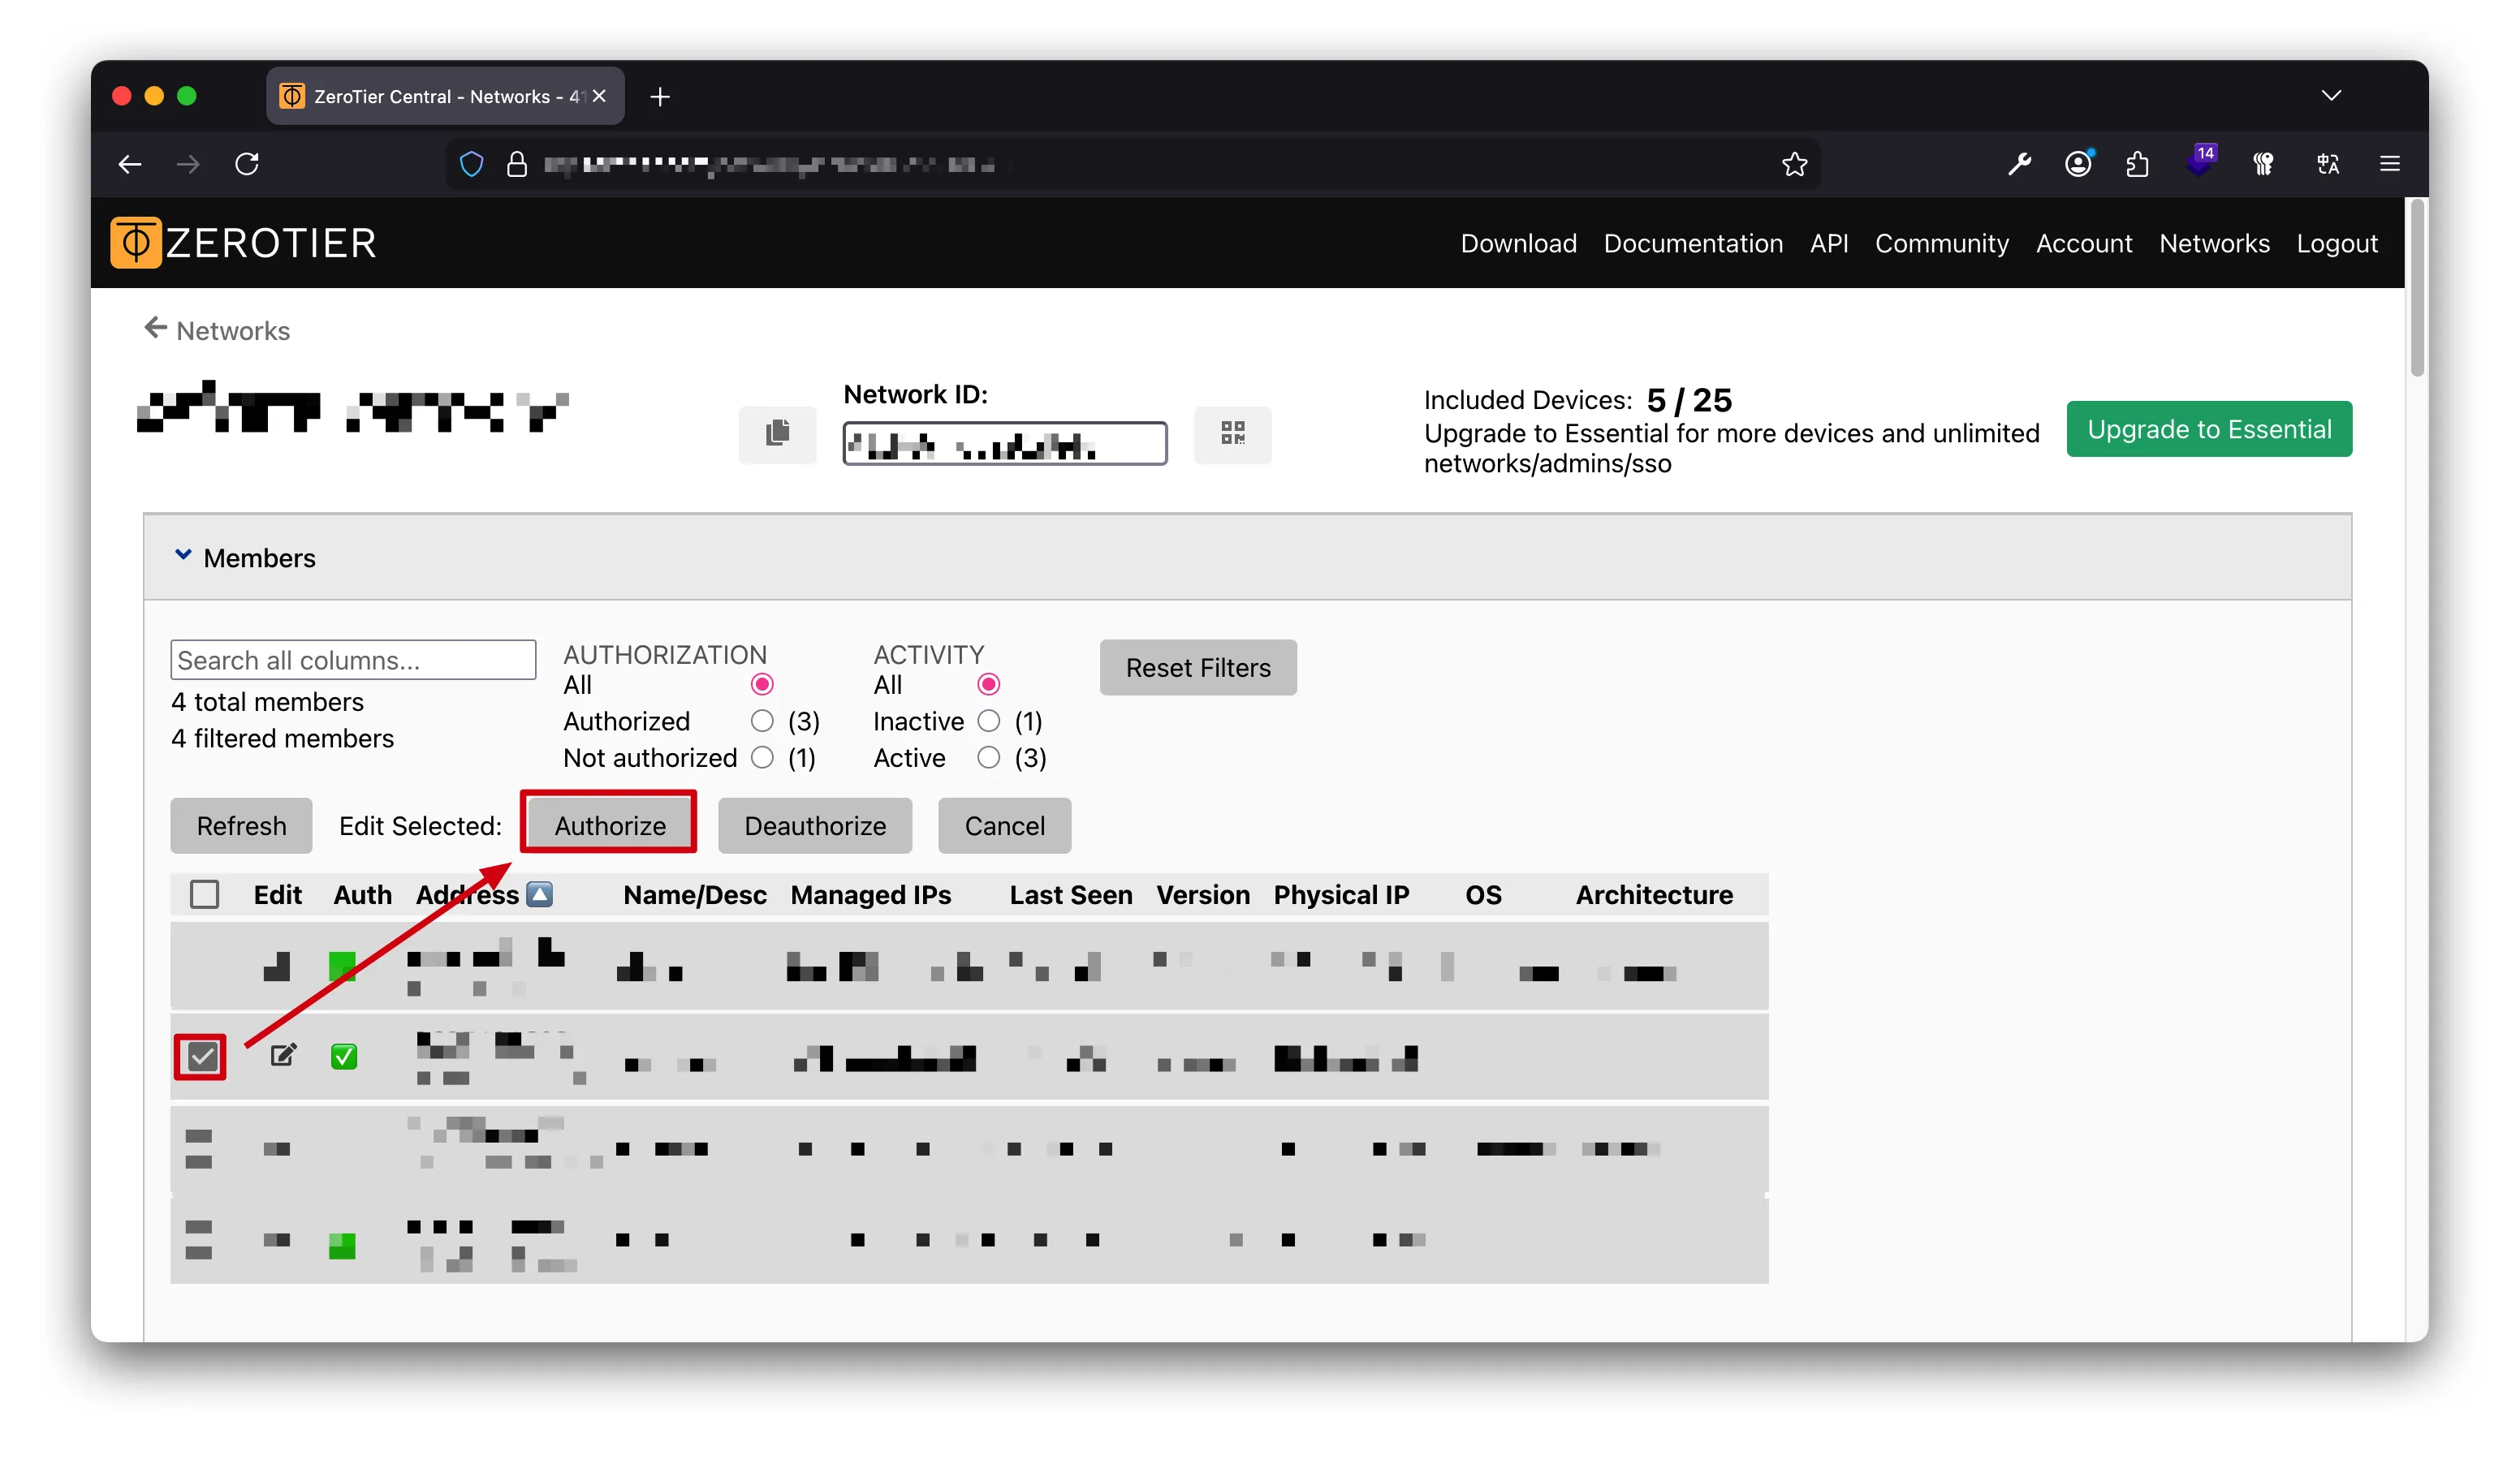Close the ZeroTier Central tab
Viewport: 2520px width, 1464px height.
pos(599,96)
